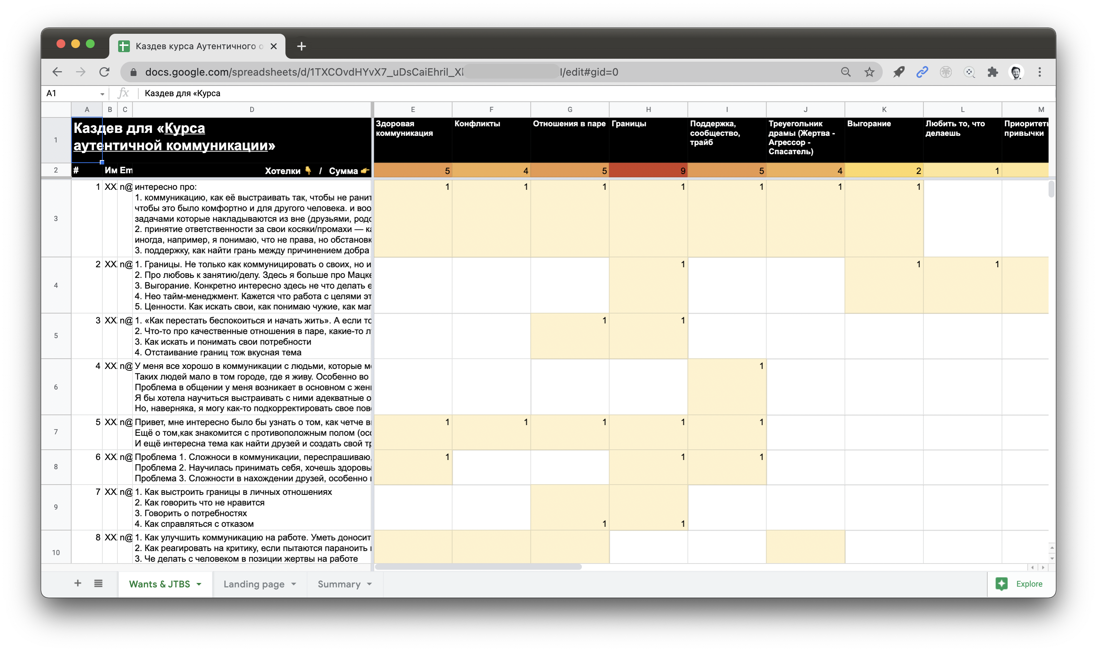The image size is (1097, 652).
Task: Reload the current page
Action: pyautogui.click(x=104, y=72)
